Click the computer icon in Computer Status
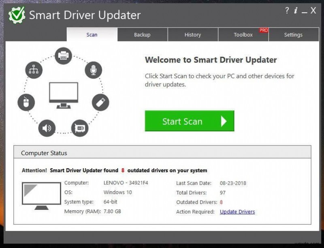Viewport: 324px width, 248px height. 41,196
